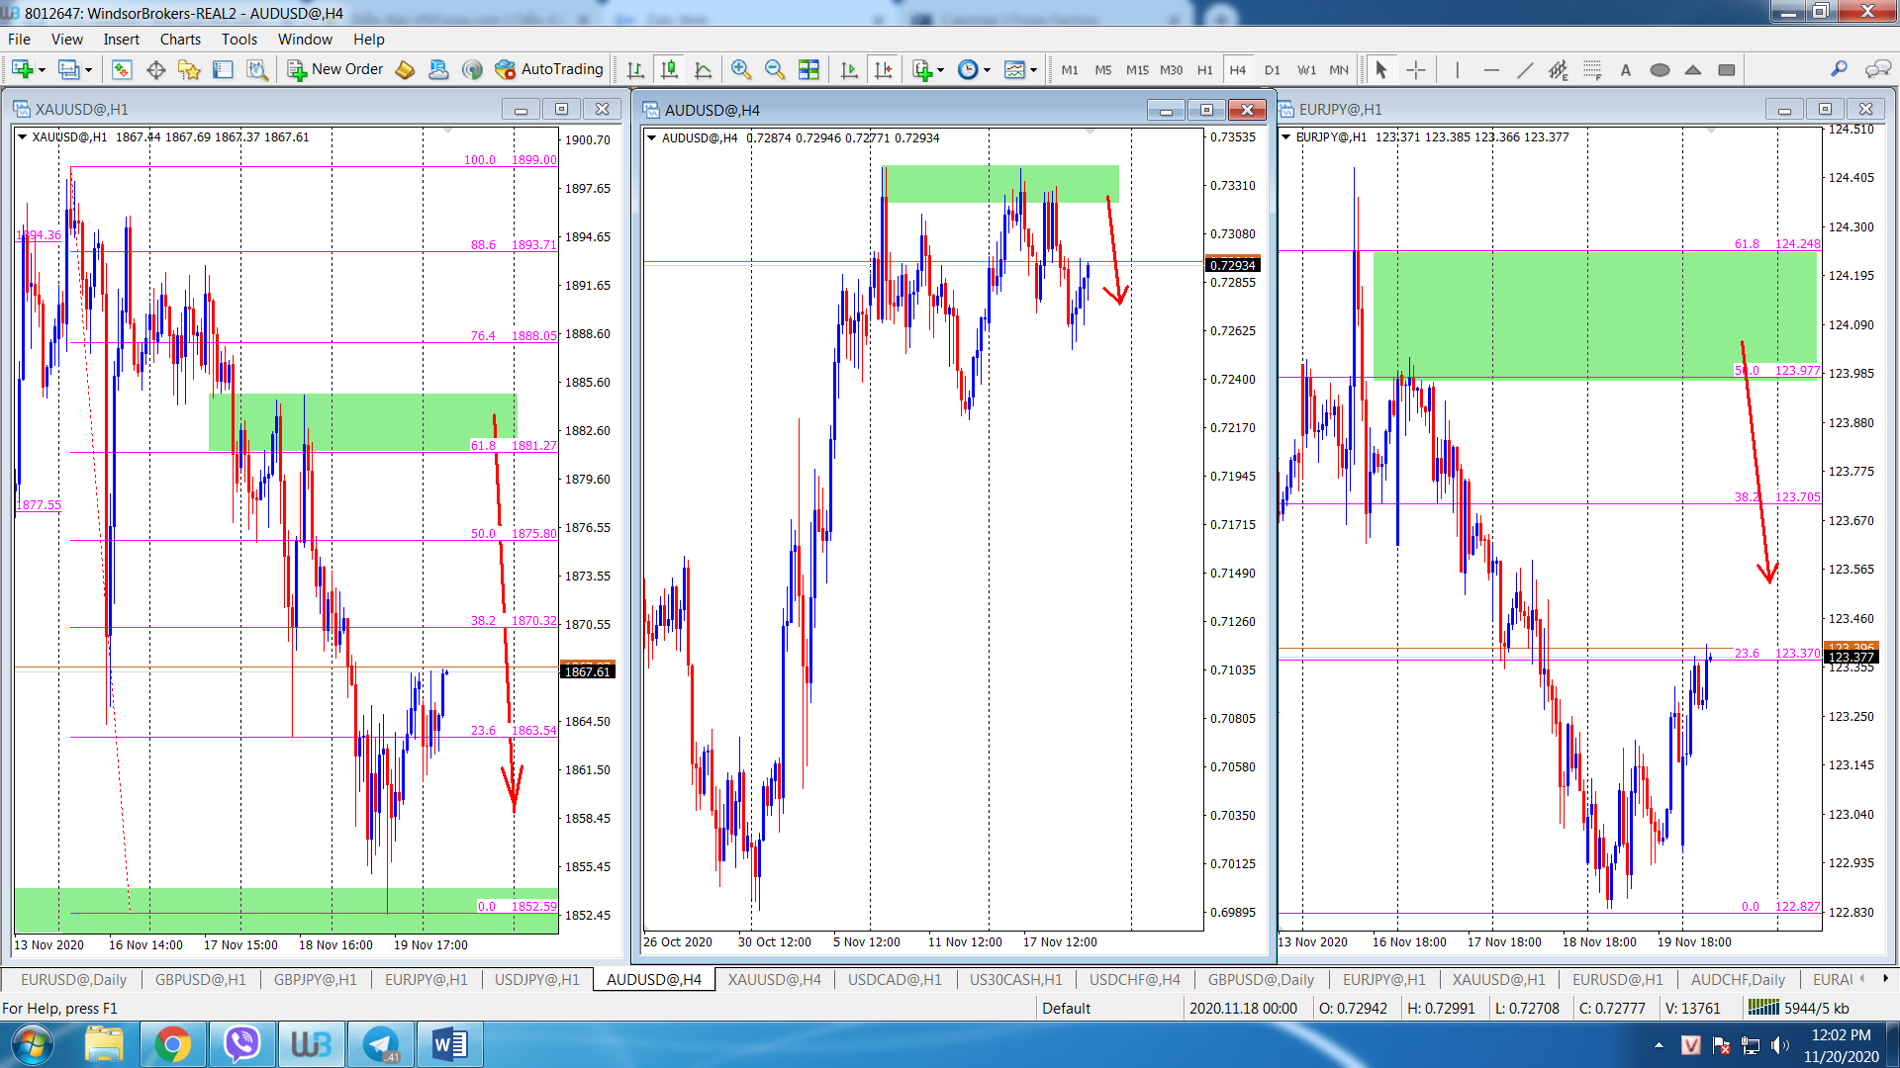The image size is (1900, 1068).
Task: Open the Tools menu
Action: click(x=238, y=40)
